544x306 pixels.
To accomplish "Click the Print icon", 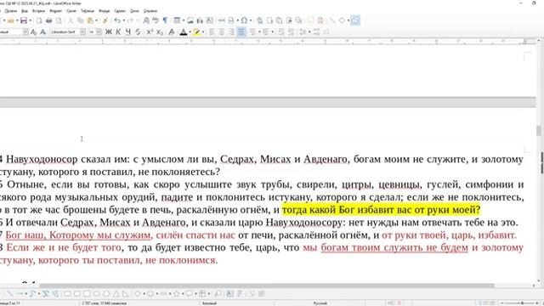I will pos(49,20).
